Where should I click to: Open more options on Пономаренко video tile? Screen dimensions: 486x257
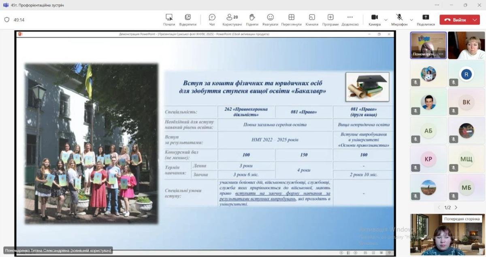pos(441,54)
